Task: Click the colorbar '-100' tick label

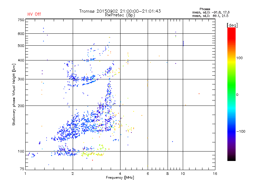Action: point(241,131)
